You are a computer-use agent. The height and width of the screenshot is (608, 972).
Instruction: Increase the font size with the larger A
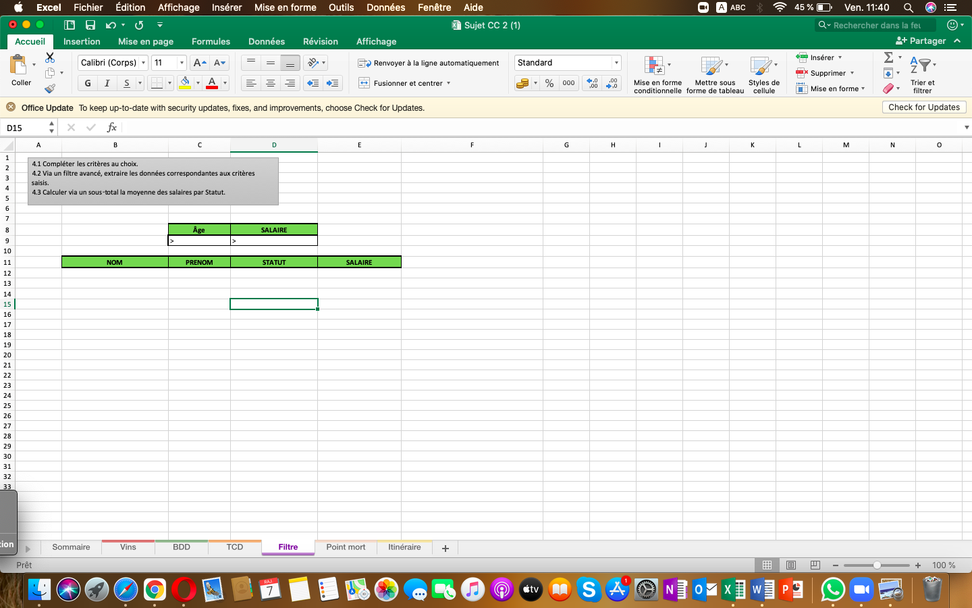tap(200, 63)
